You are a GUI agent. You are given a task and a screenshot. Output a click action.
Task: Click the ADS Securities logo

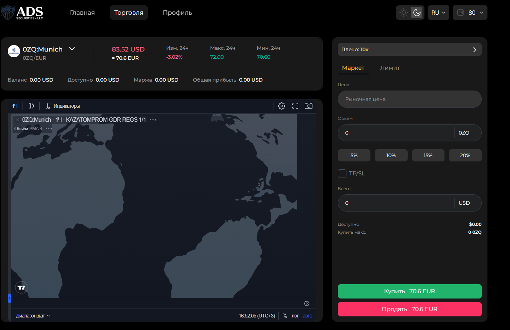(23, 13)
